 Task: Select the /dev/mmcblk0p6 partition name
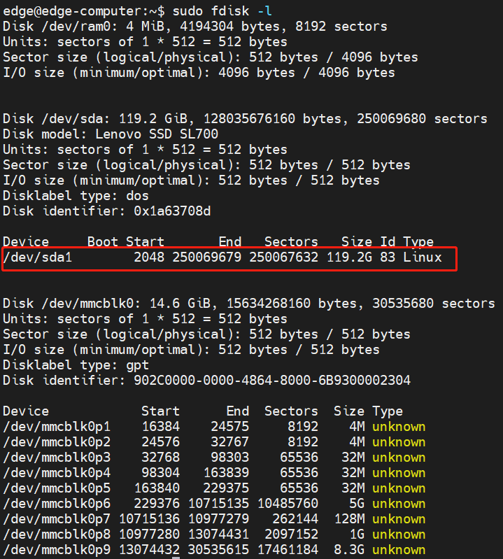click(x=57, y=503)
